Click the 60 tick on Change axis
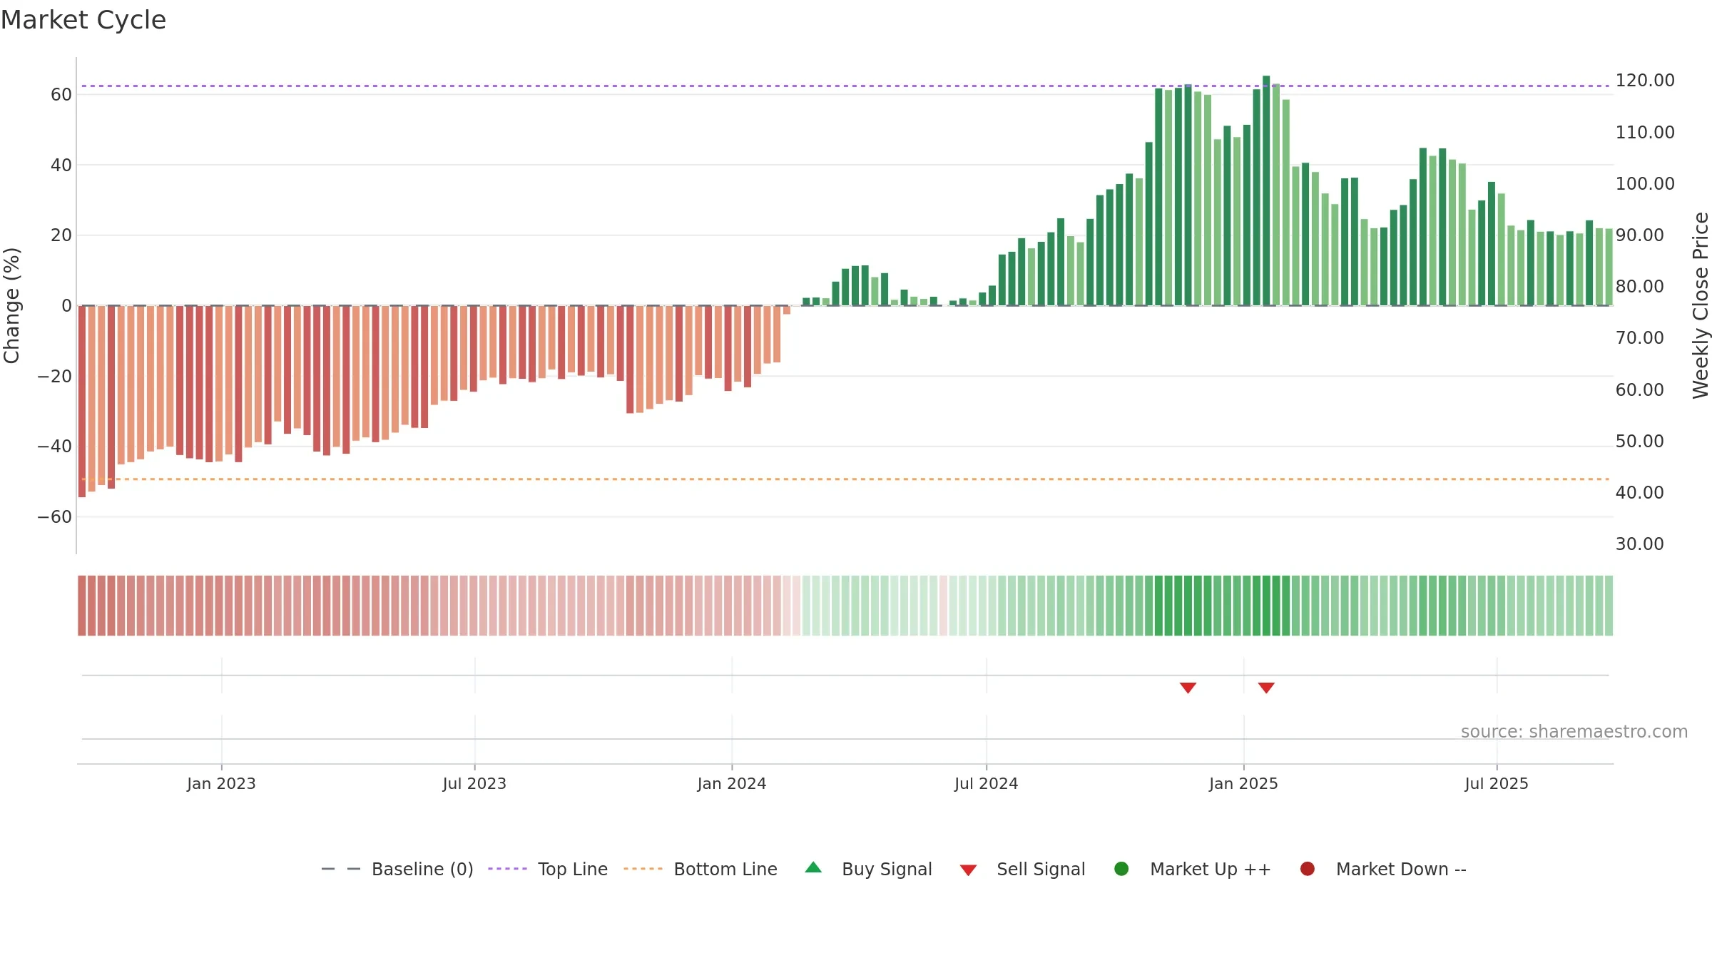Image resolution: width=1712 pixels, height=963 pixels. pyautogui.click(x=61, y=95)
